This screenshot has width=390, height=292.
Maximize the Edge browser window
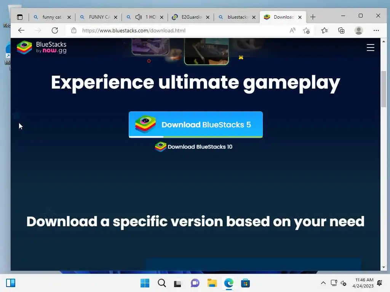point(361,16)
